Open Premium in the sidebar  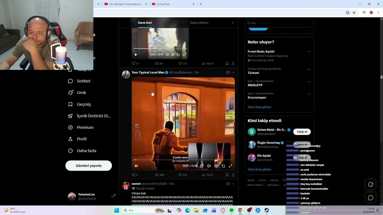click(81, 128)
